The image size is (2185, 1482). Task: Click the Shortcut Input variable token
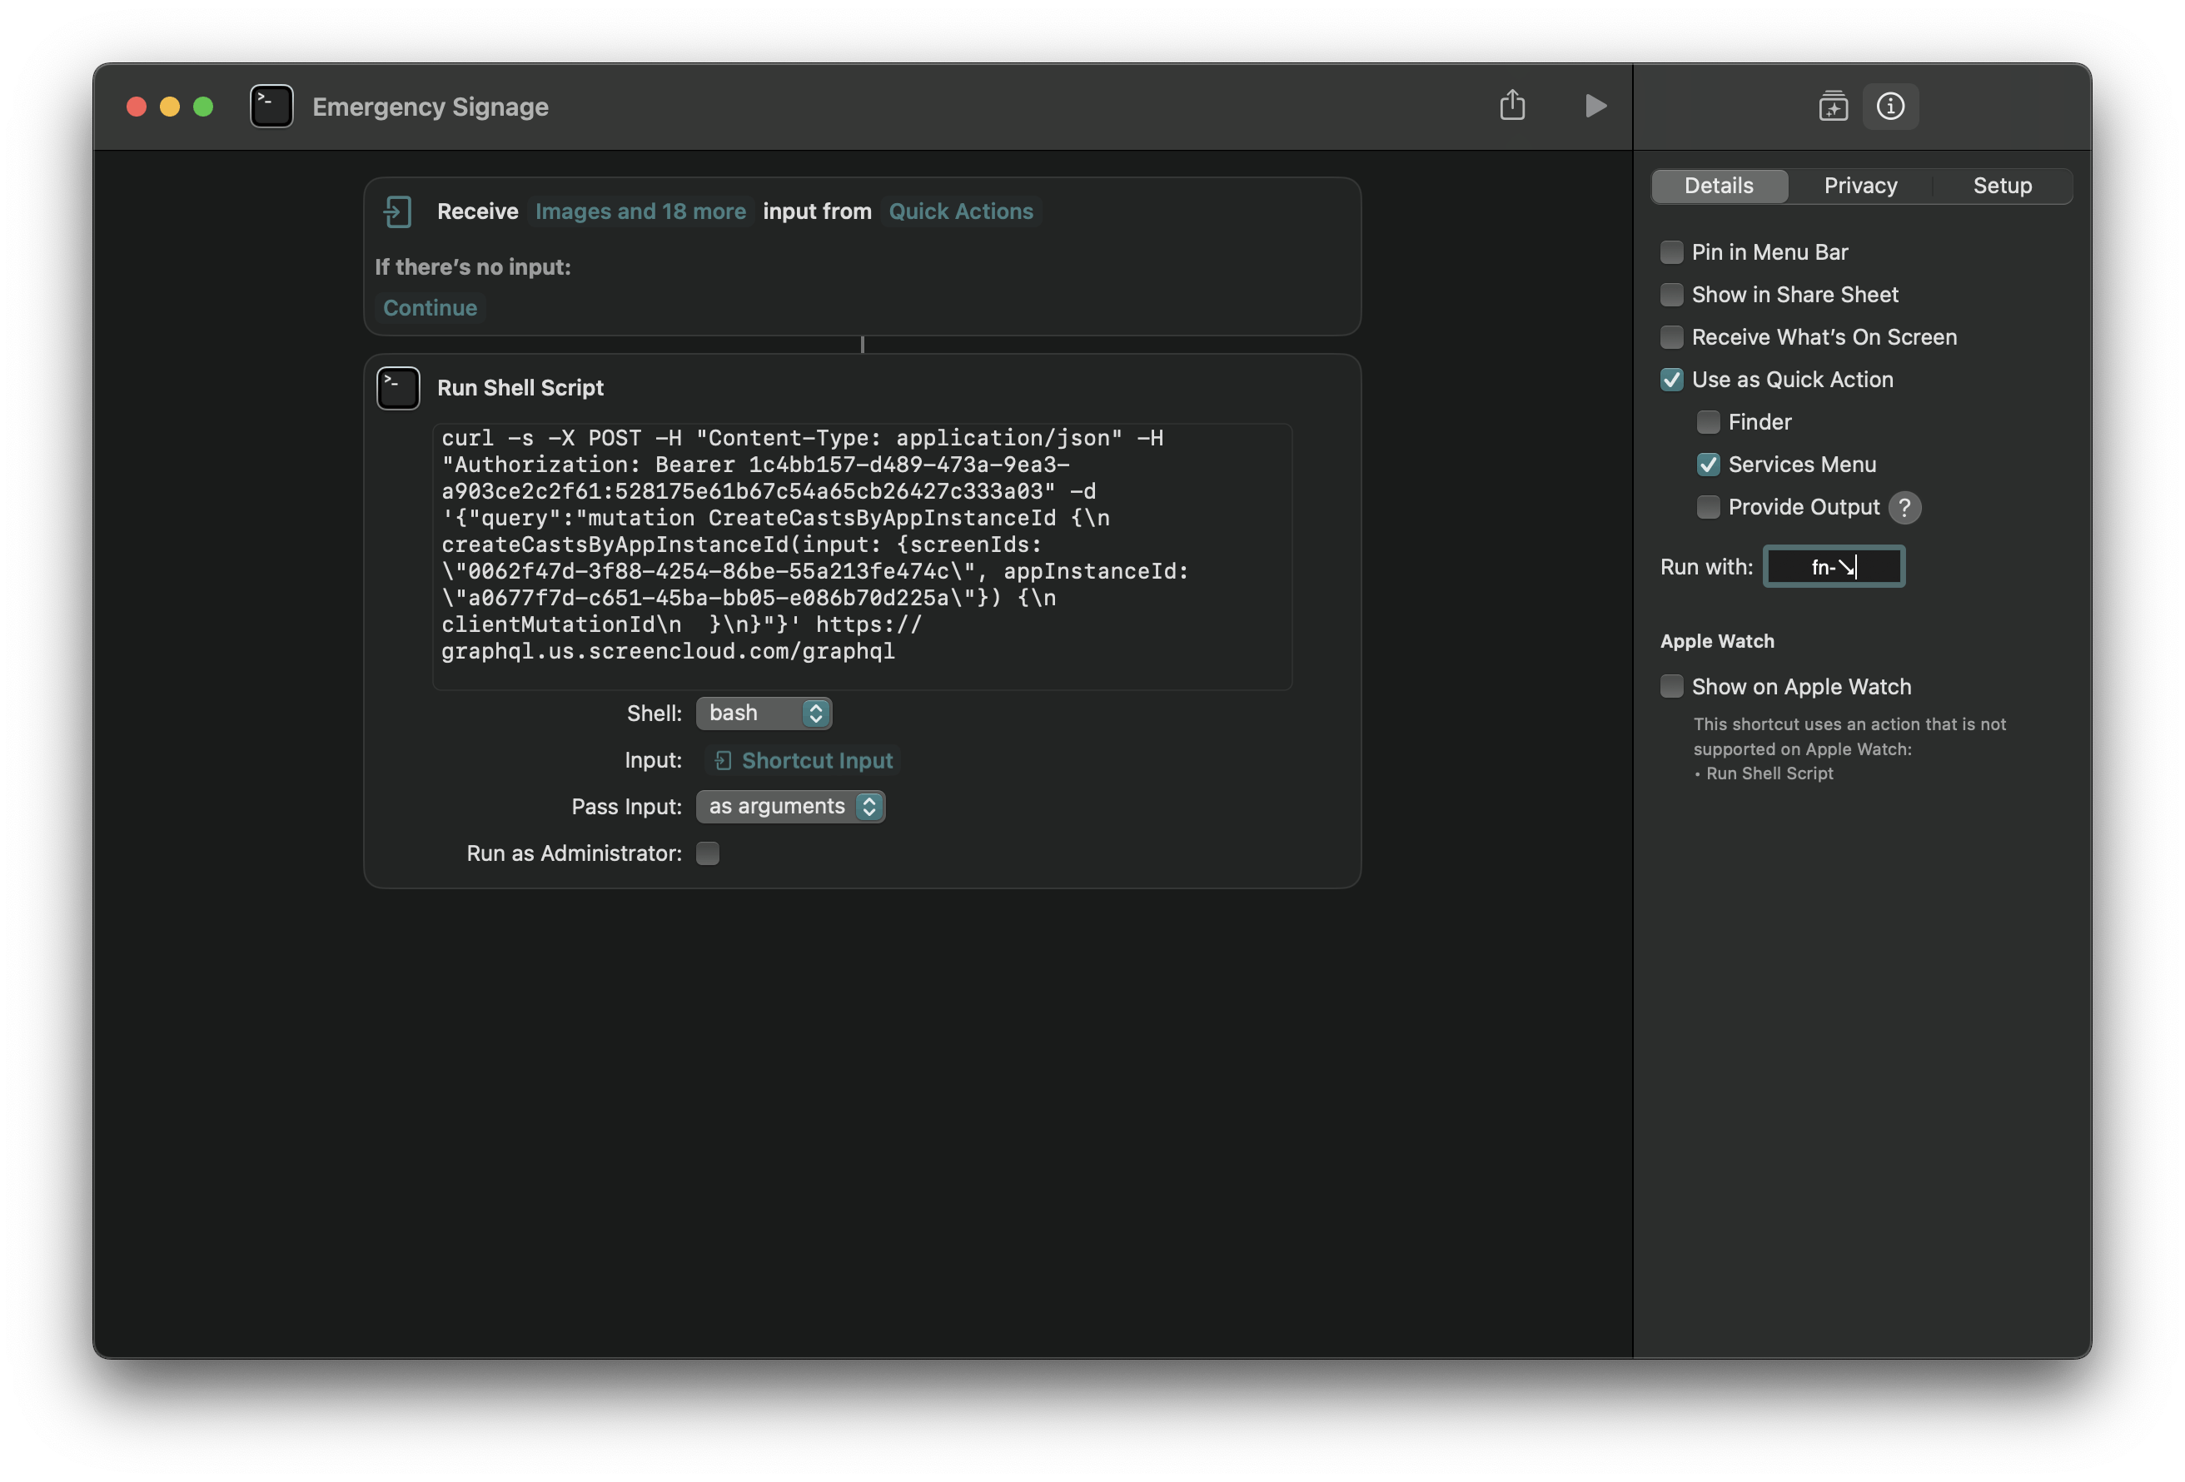tap(804, 761)
